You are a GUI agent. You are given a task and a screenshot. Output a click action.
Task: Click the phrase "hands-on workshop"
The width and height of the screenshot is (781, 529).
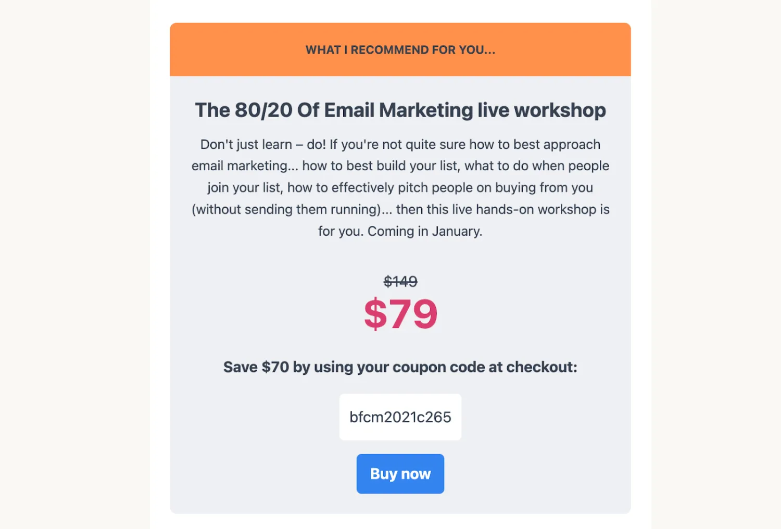[x=536, y=210]
